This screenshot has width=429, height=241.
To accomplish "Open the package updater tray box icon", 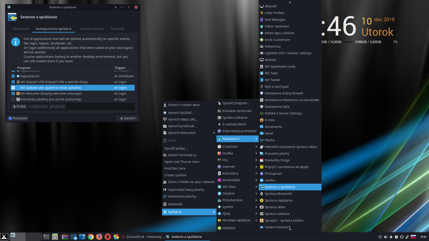I will pos(380,237).
